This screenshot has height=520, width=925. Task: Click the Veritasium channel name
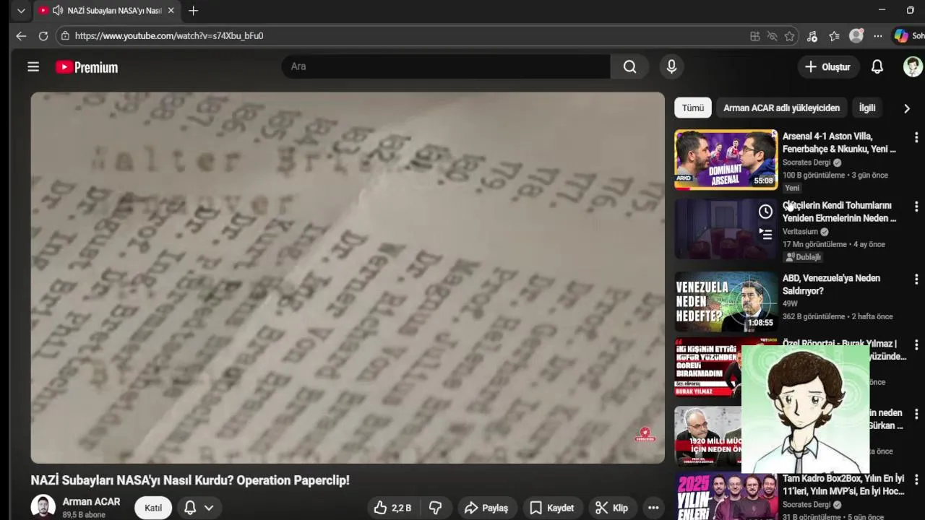[x=800, y=232]
